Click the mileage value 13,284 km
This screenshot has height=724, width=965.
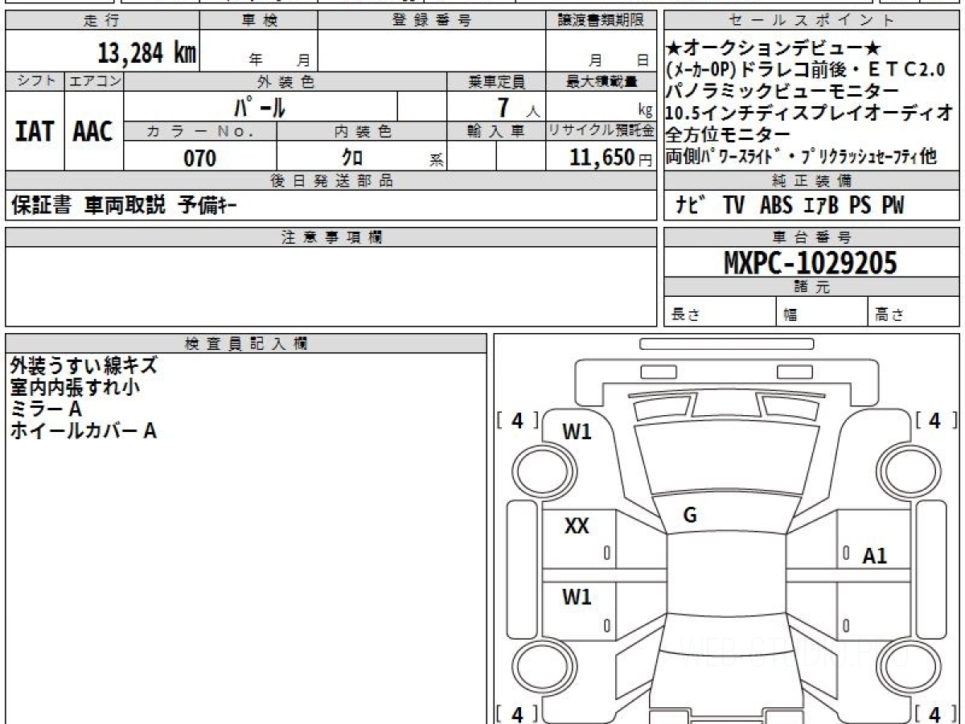tap(147, 52)
